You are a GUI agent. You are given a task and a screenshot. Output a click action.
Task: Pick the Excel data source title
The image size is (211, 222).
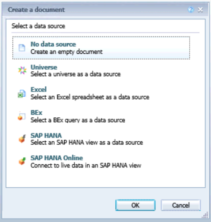click(38, 89)
